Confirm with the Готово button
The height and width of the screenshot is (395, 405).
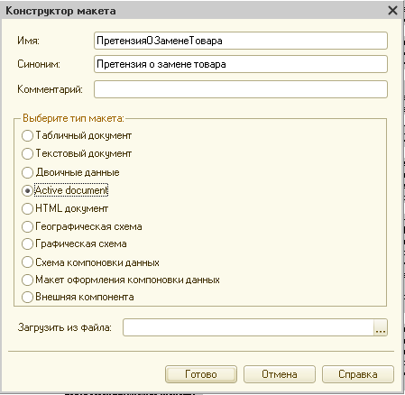point(201,374)
